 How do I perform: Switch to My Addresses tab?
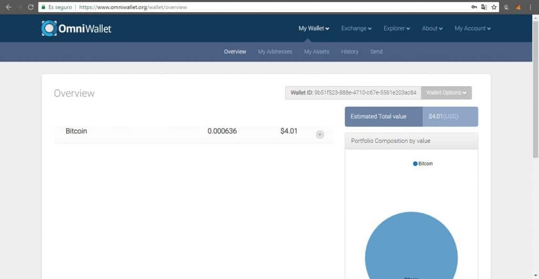click(275, 51)
